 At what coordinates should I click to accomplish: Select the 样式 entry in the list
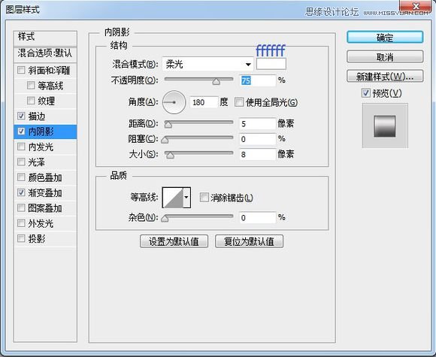coord(45,37)
